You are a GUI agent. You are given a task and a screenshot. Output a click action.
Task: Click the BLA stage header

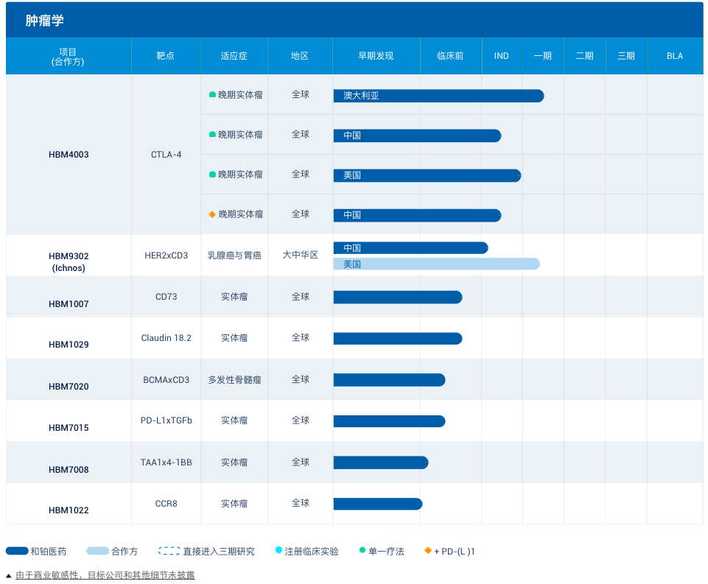[x=675, y=56]
